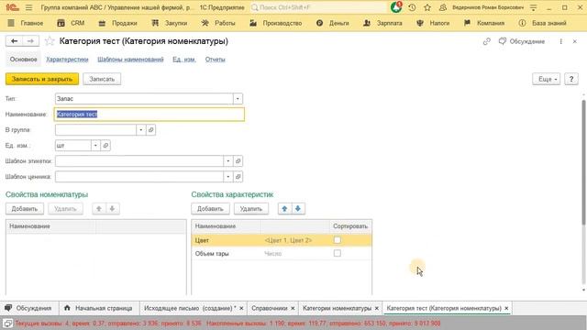Open the Производство menu section
Image resolution: width=587 pixels, height=330 pixels.
pyautogui.click(x=275, y=23)
